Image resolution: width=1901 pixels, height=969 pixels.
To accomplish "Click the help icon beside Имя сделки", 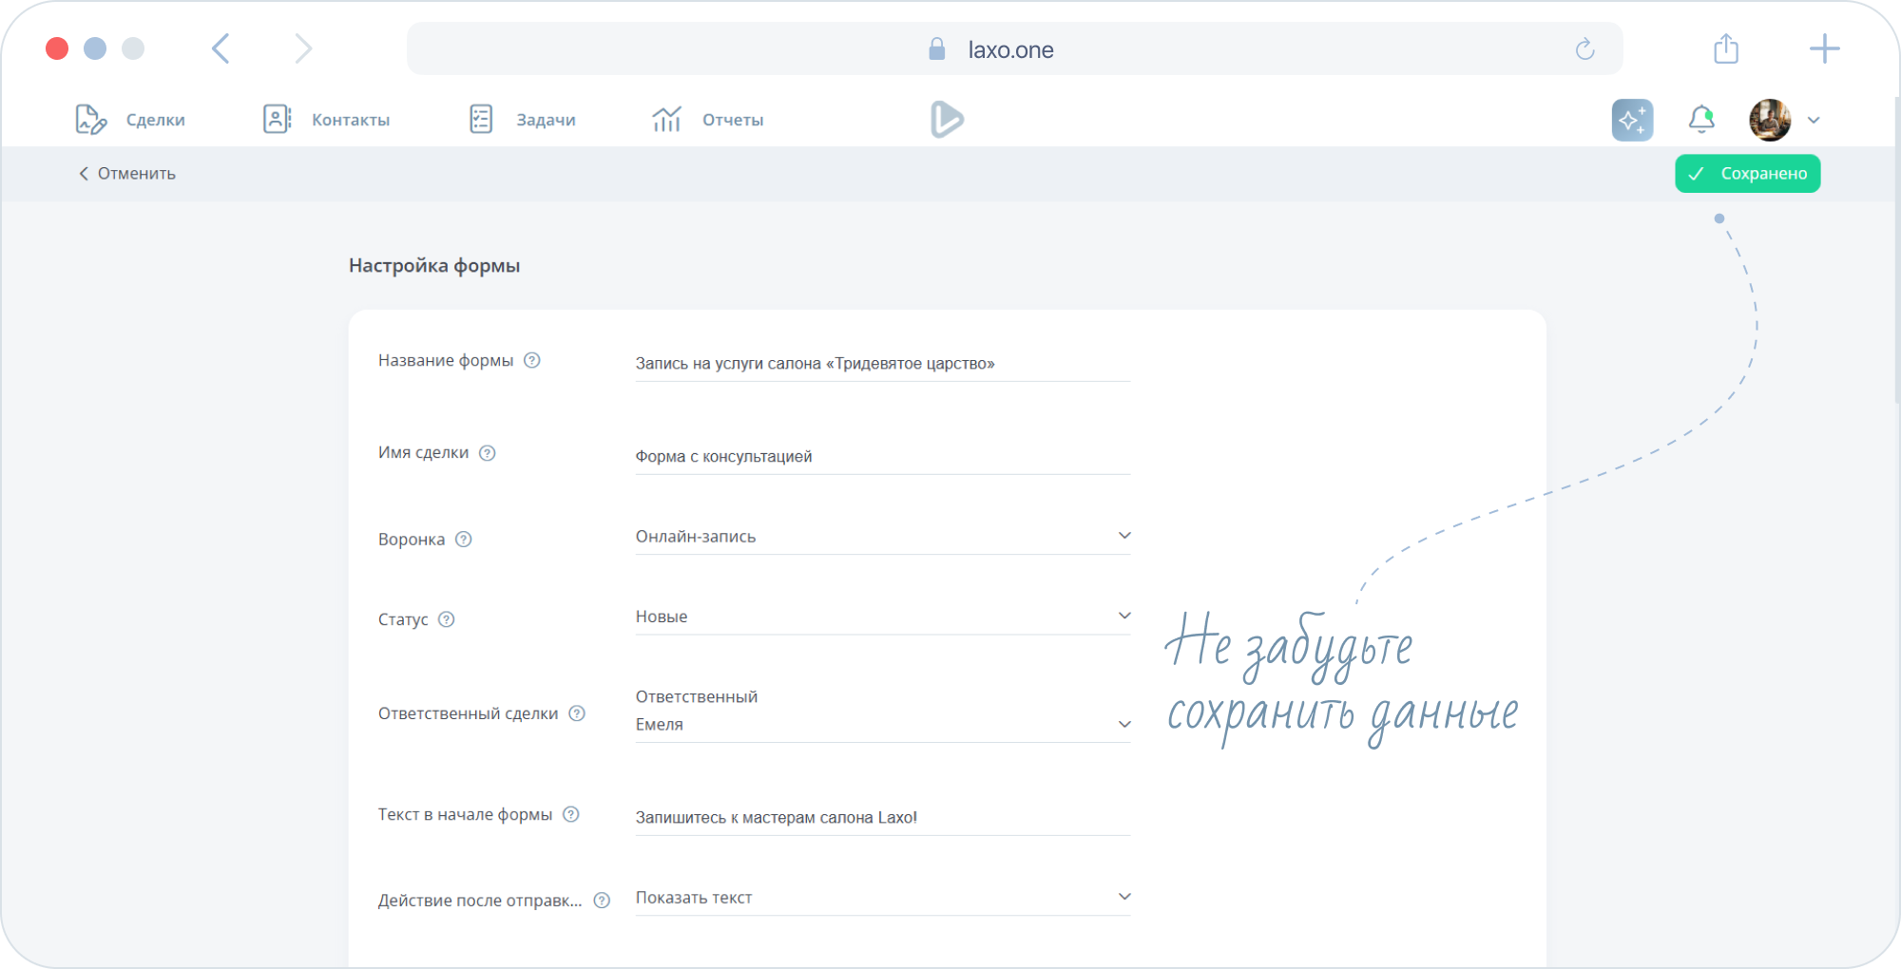I will click(x=488, y=453).
